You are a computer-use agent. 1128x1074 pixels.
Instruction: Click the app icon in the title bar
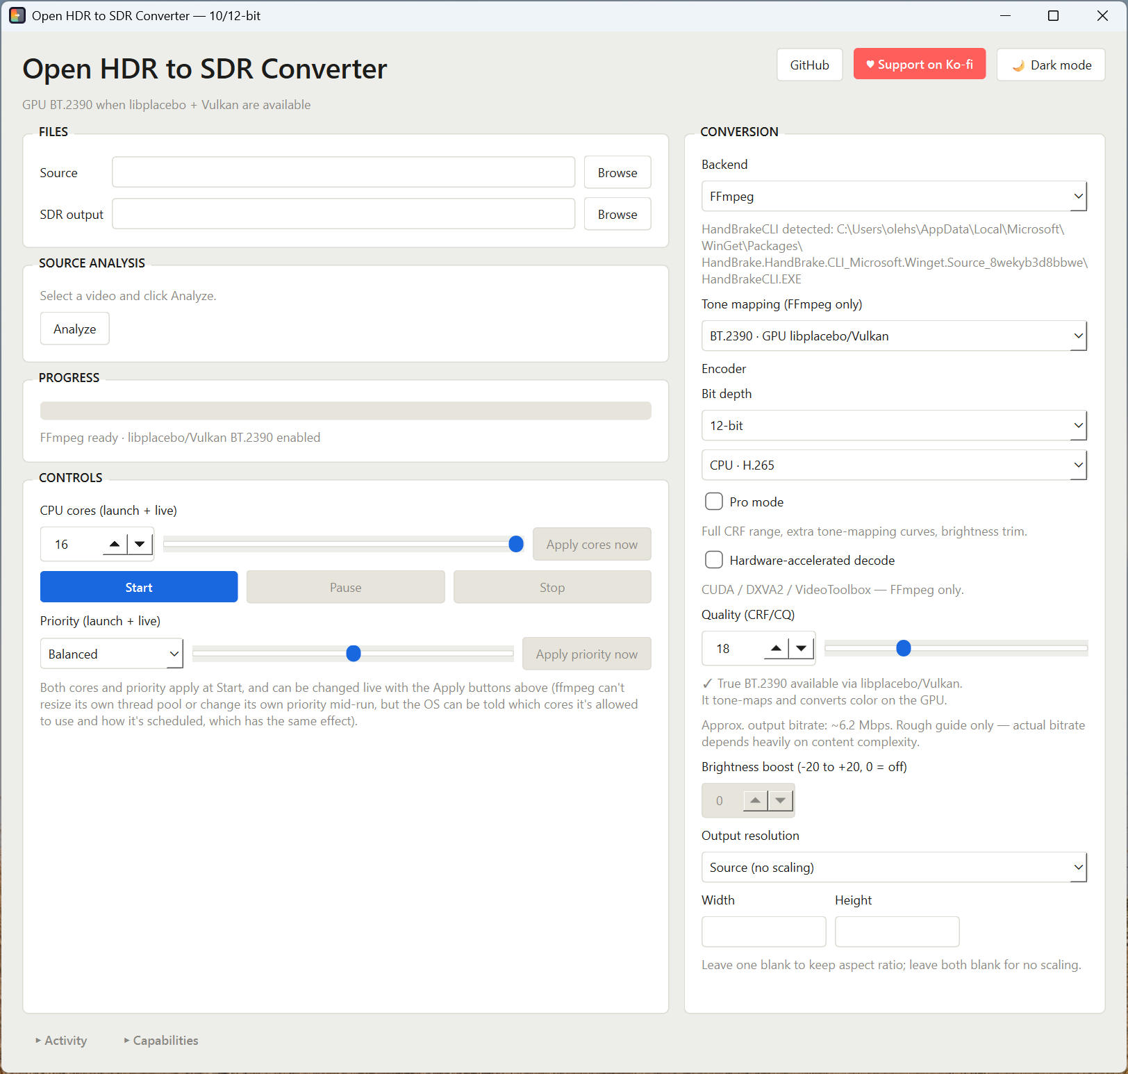(x=17, y=15)
